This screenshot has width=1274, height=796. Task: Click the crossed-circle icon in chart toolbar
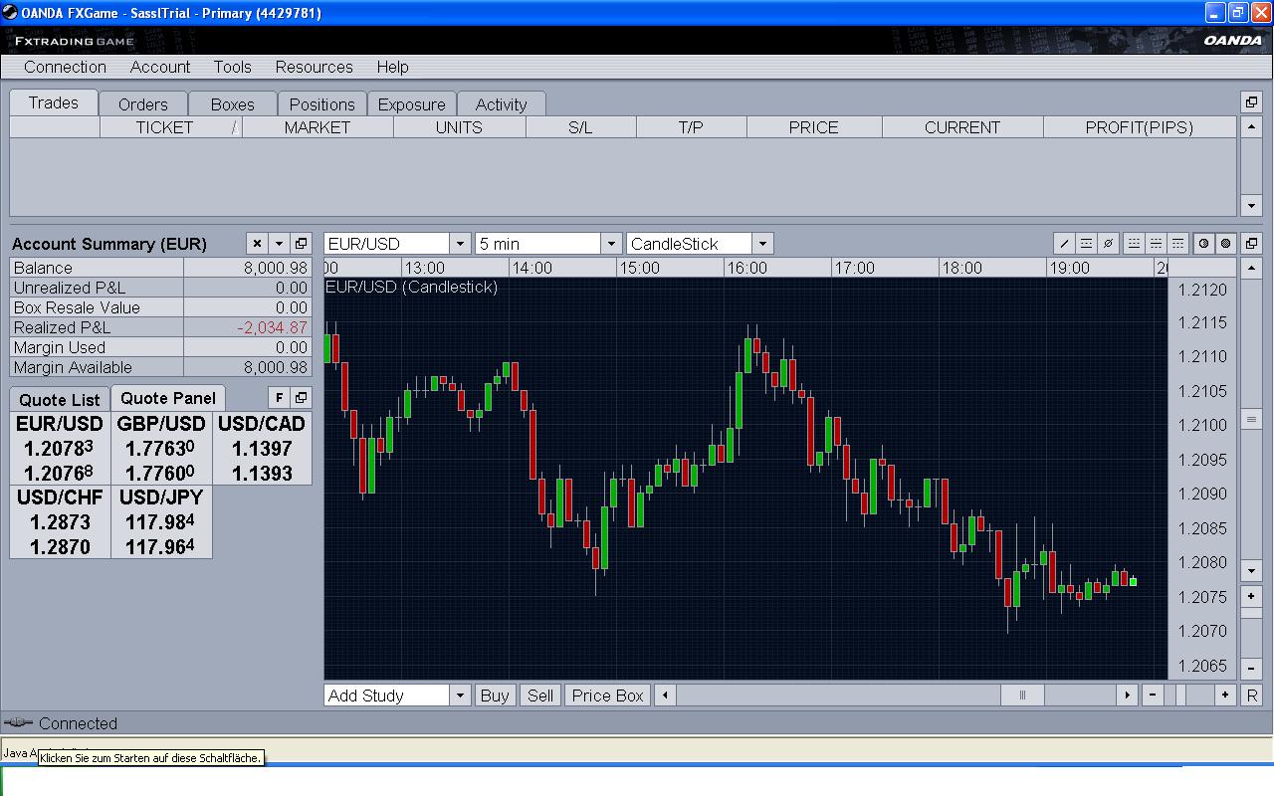[1108, 244]
